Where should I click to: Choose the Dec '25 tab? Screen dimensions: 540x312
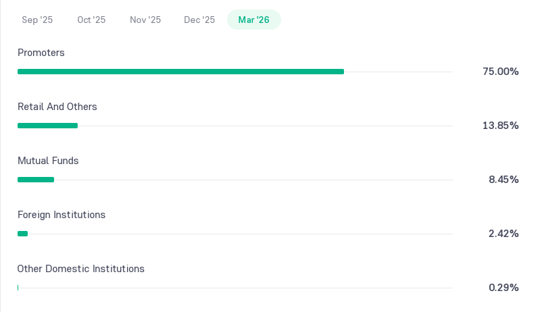(199, 20)
